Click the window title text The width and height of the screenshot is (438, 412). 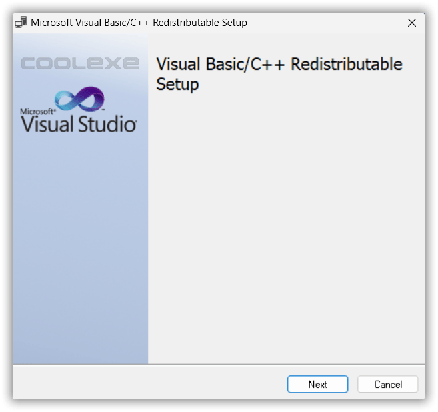pyautogui.click(x=139, y=23)
